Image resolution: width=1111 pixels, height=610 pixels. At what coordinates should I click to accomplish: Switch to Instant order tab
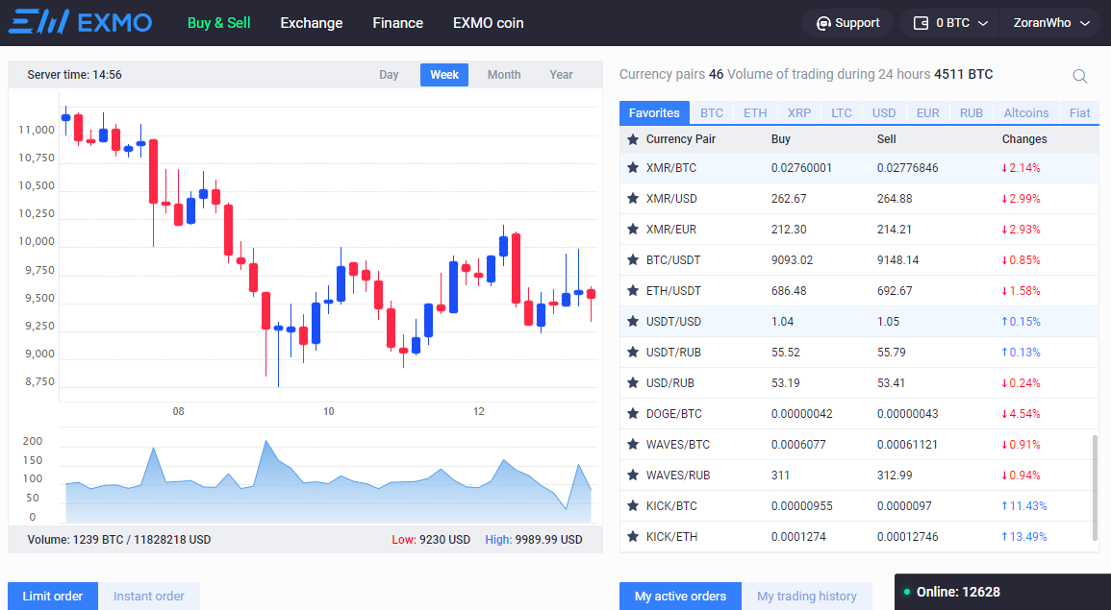pos(149,596)
